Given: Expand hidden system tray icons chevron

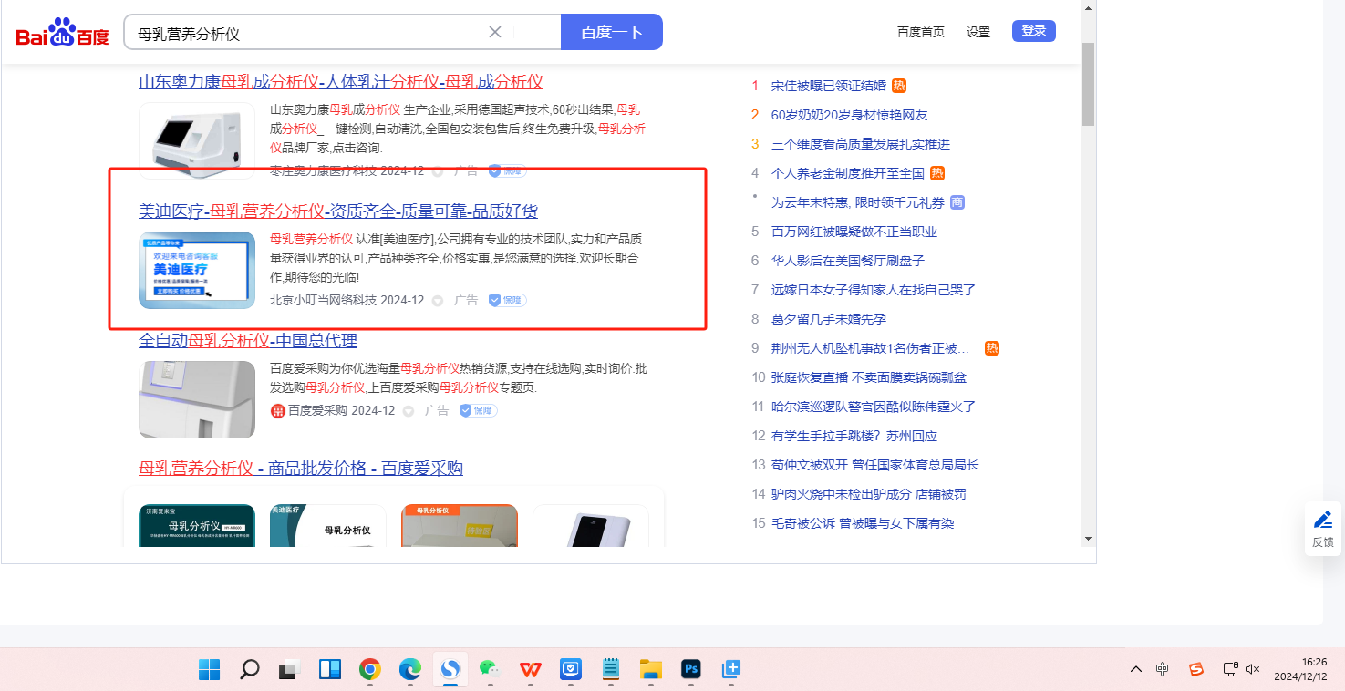Looking at the screenshot, I should 1135,669.
